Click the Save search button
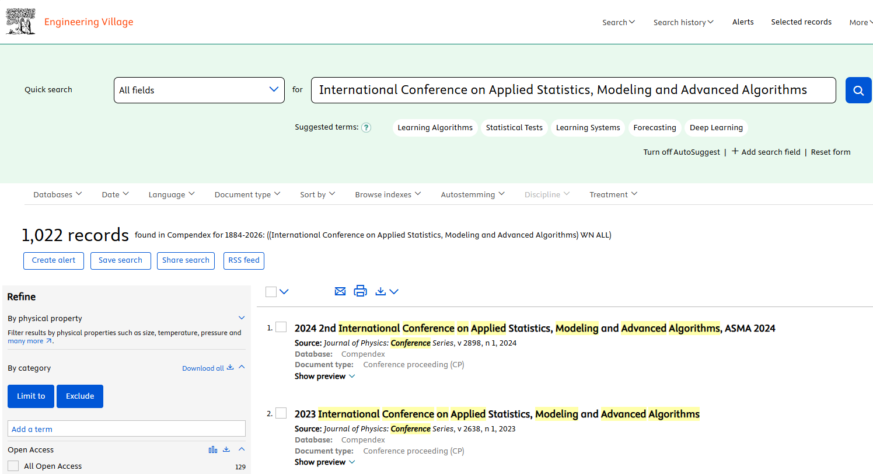This screenshot has height=474, width=873. point(120,260)
